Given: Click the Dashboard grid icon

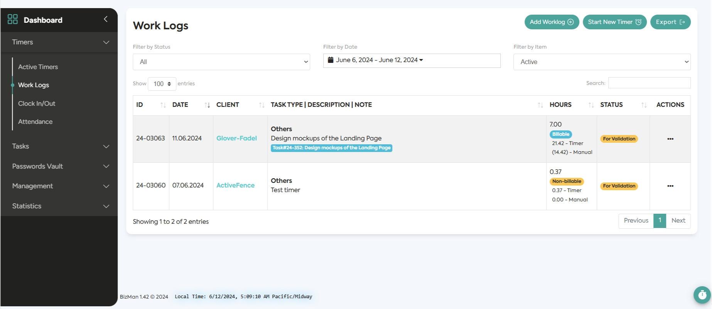Looking at the screenshot, I should [13, 19].
